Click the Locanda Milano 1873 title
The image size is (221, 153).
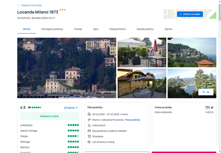[38, 12]
